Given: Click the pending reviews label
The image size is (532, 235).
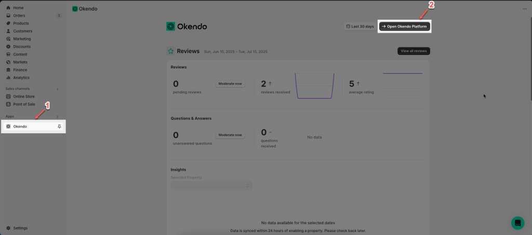Looking at the screenshot, I should [187, 92].
